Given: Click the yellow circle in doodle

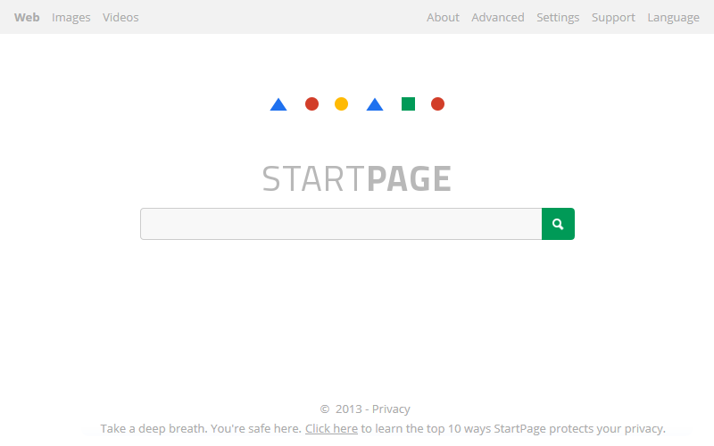Looking at the screenshot, I should (x=341, y=103).
